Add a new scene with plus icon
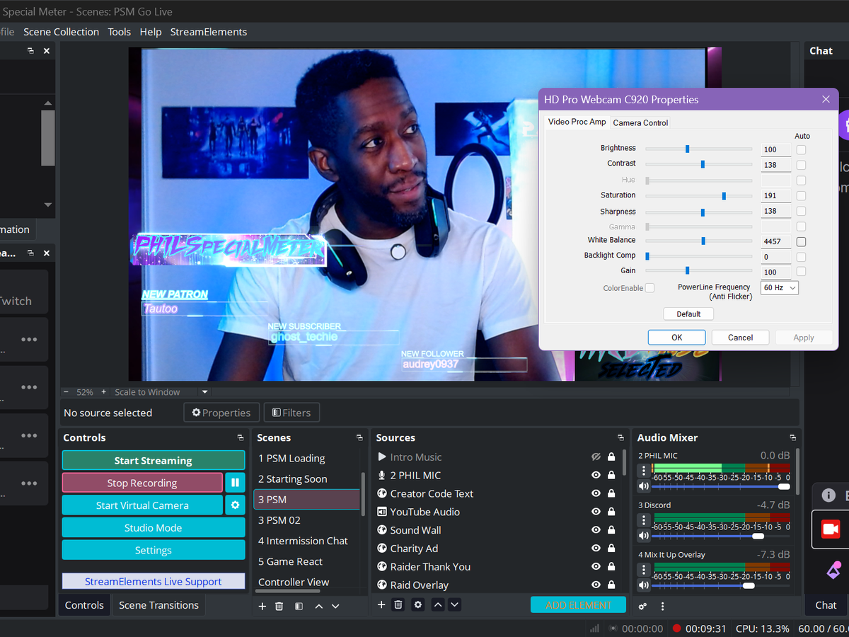 pos(262,606)
